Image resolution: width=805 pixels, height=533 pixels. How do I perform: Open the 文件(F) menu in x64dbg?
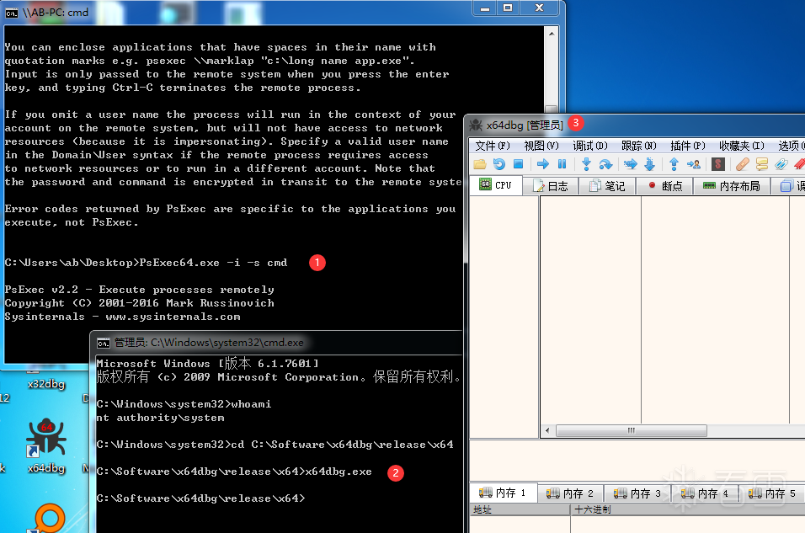(493, 146)
